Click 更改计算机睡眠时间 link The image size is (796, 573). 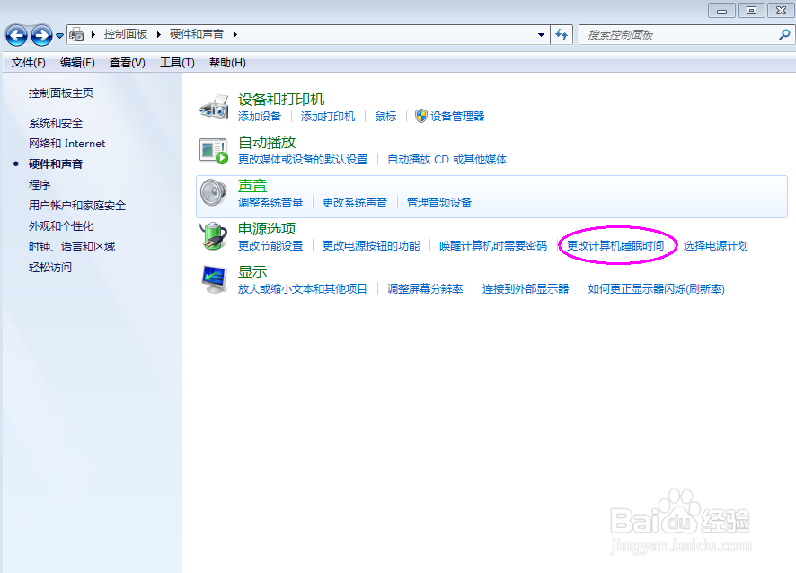click(x=615, y=246)
